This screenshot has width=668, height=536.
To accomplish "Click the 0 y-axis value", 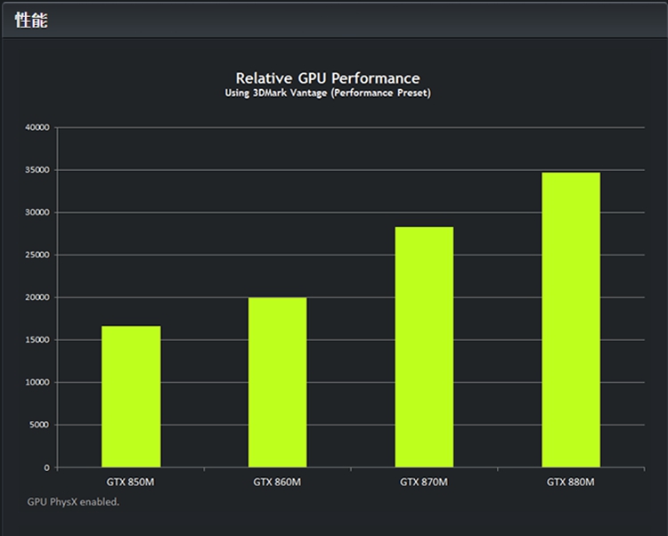I will [x=47, y=467].
